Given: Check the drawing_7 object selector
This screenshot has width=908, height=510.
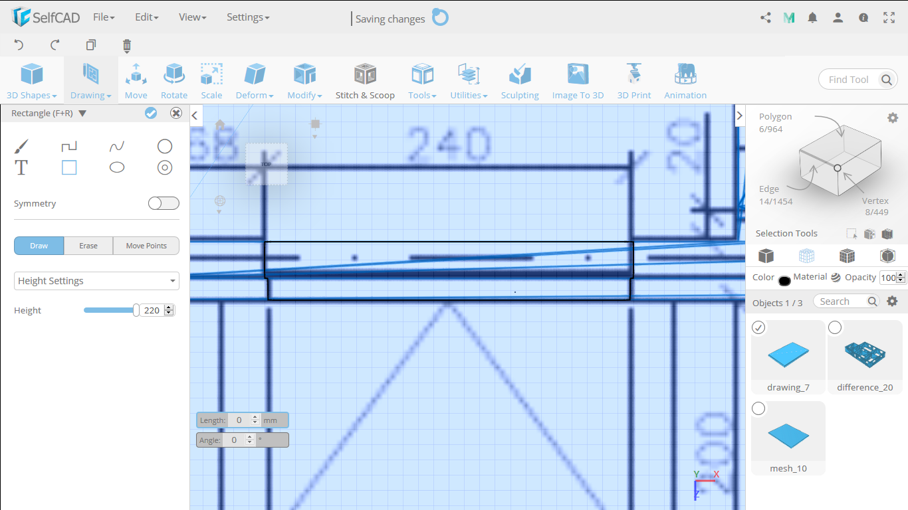Looking at the screenshot, I should pyautogui.click(x=758, y=327).
